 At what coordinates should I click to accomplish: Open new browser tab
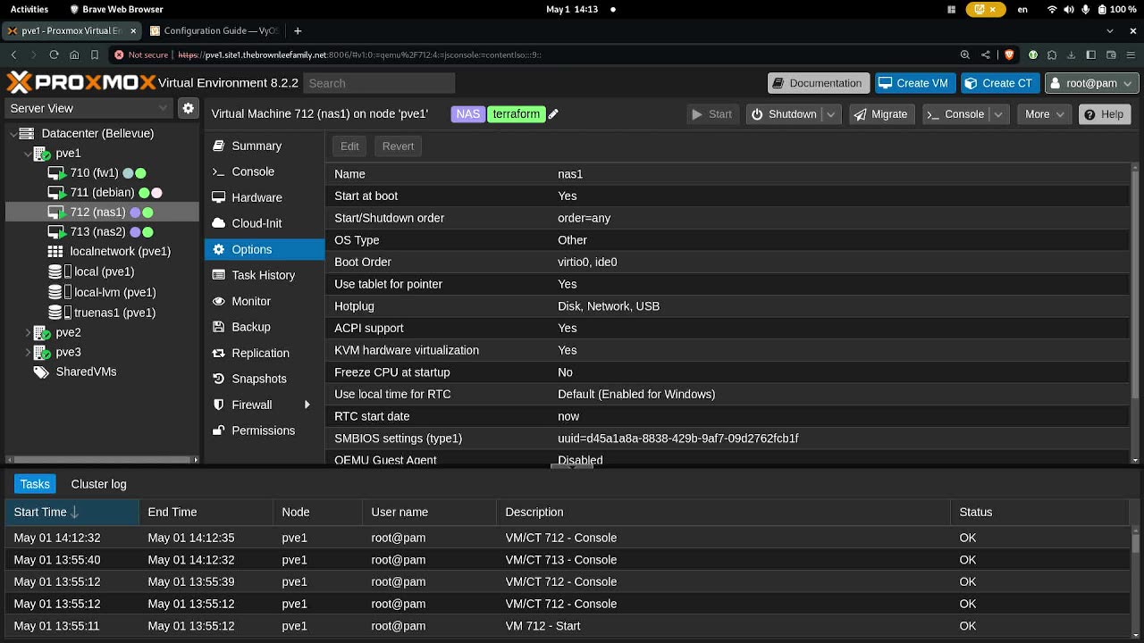298,30
